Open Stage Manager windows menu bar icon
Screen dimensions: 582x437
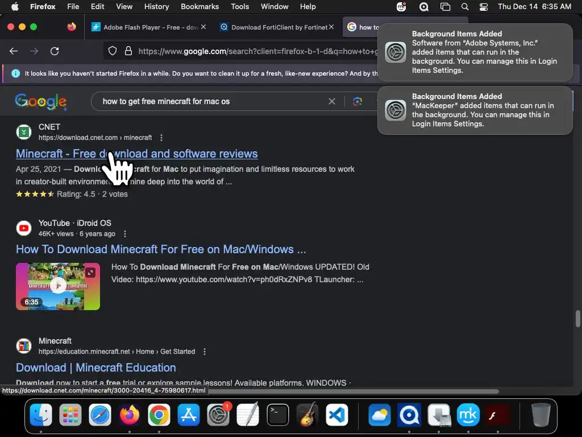tap(445, 7)
